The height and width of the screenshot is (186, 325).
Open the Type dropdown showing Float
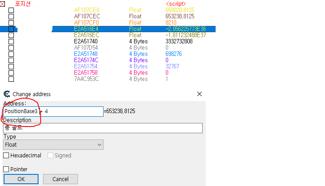(x=53, y=144)
